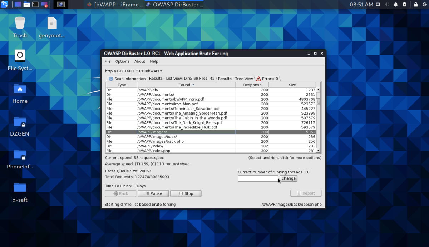This screenshot has width=429, height=247.
Task: Switch to Results - List View tab
Action: [x=182, y=79]
